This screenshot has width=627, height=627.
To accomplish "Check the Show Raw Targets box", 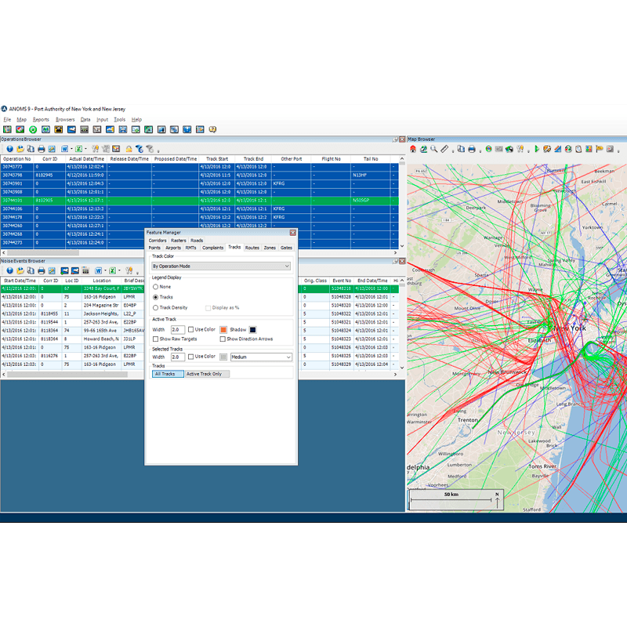I will tap(155, 339).
